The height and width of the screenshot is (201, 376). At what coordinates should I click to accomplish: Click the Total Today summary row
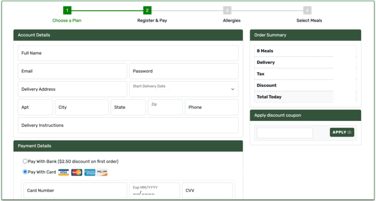(x=306, y=97)
